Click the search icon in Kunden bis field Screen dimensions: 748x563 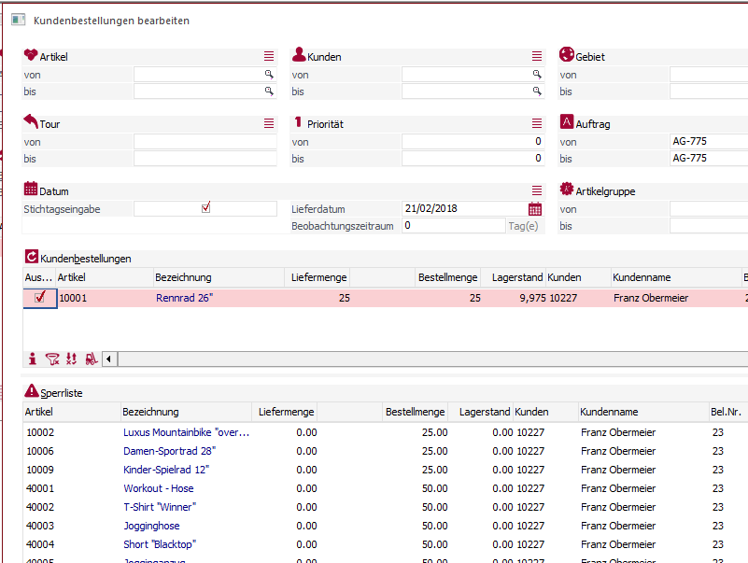tap(537, 91)
